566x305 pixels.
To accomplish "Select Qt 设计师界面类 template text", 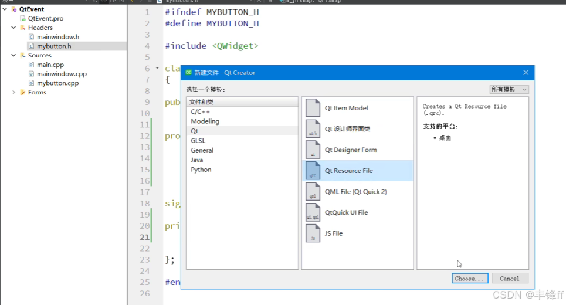I will point(347,129).
